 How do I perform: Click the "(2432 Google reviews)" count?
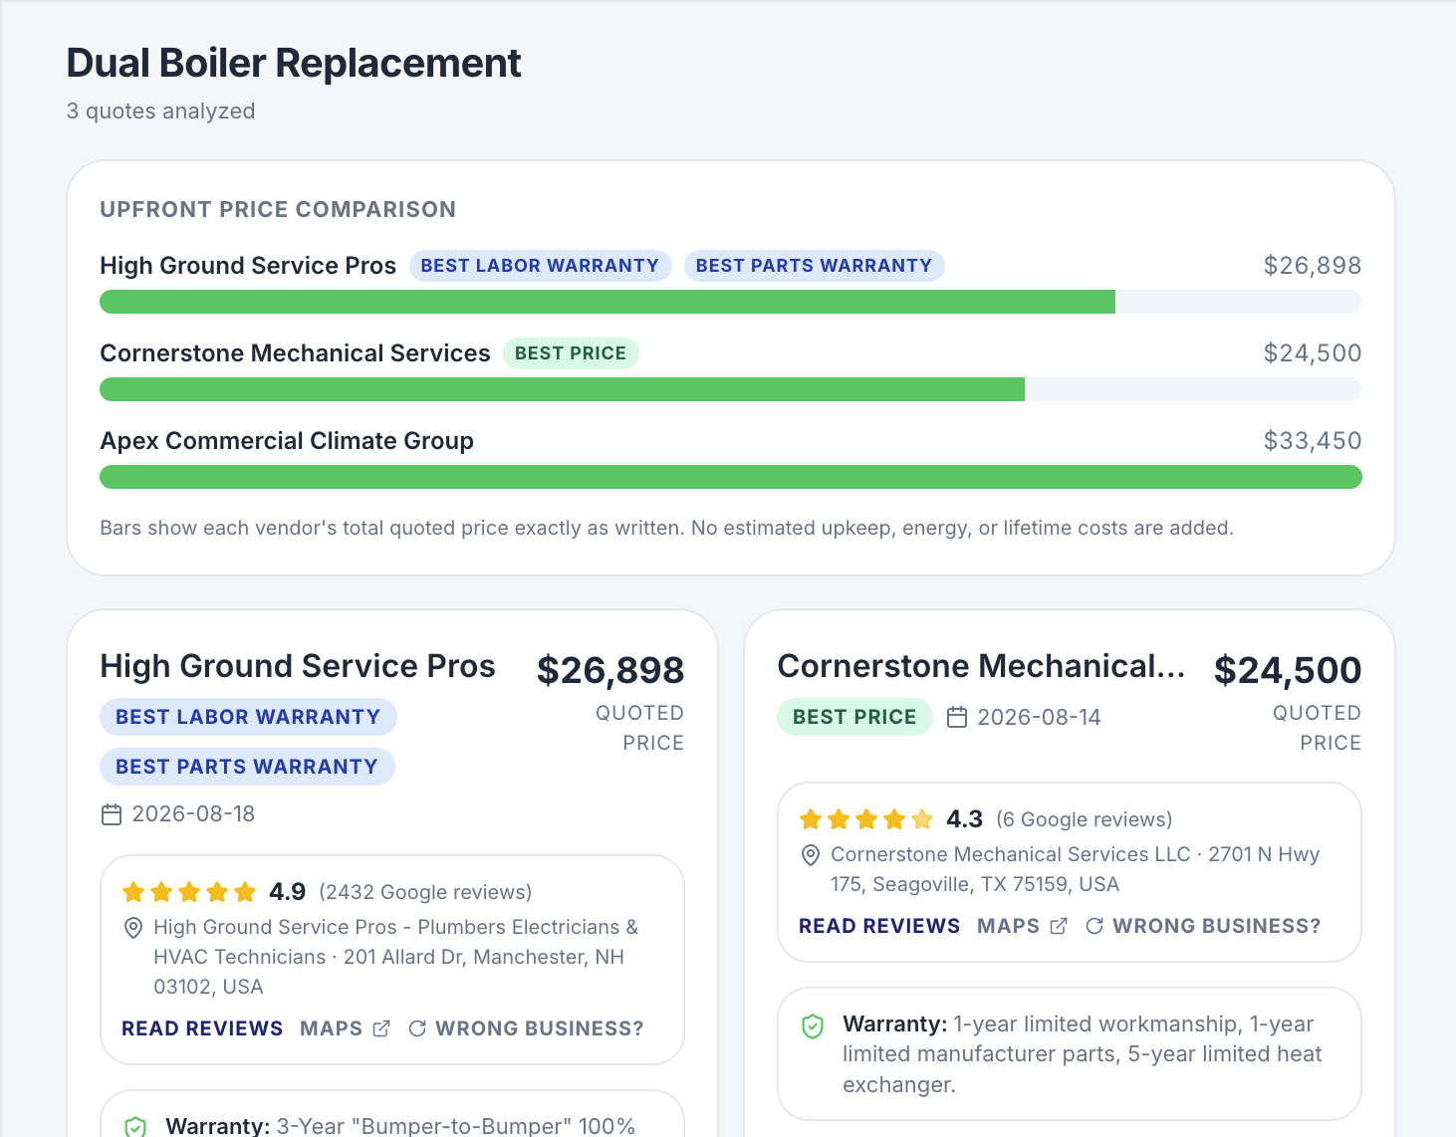(425, 892)
